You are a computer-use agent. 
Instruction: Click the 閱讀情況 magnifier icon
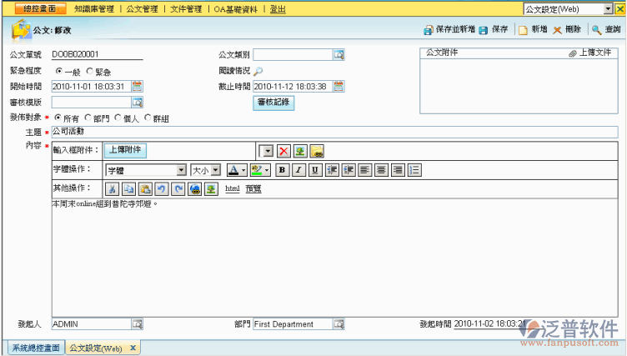(258, 71)
